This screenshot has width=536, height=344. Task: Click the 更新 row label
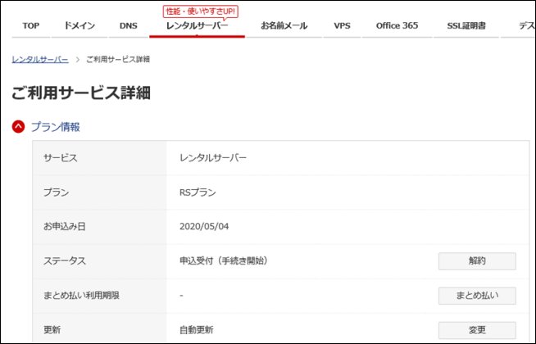[52, 330]
